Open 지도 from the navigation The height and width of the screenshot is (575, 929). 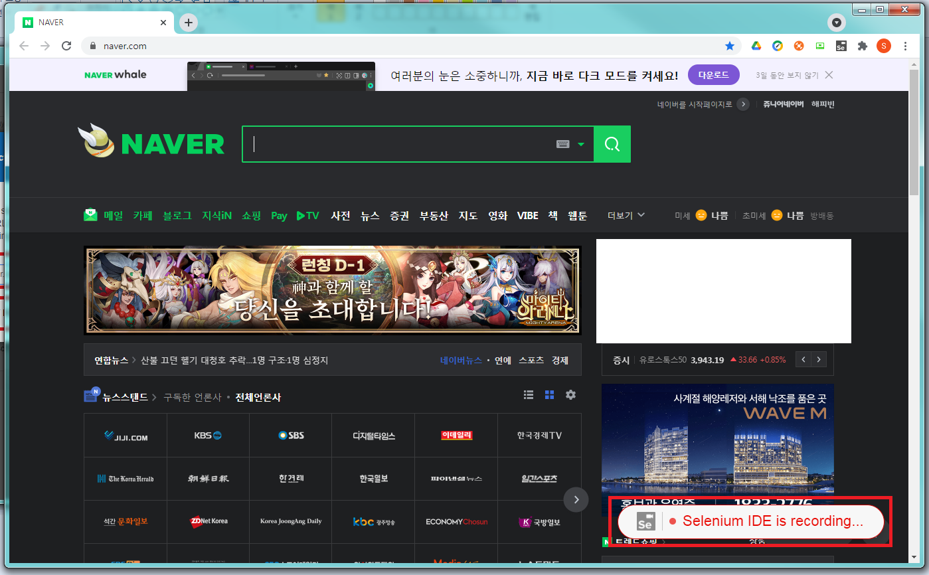click(x=468, y=215)
